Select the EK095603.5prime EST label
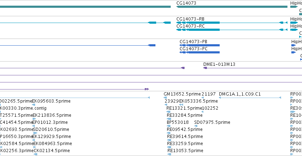The height and width of the screenshot is (156, 302). click(51, 101)
